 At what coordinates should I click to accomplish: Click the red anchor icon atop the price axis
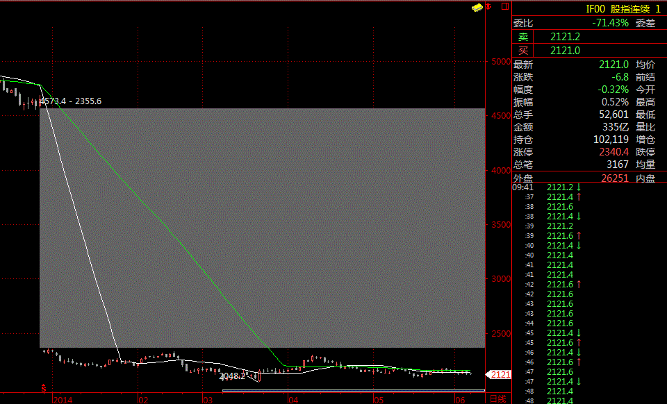pyautogui.click(x=489, y=6)
